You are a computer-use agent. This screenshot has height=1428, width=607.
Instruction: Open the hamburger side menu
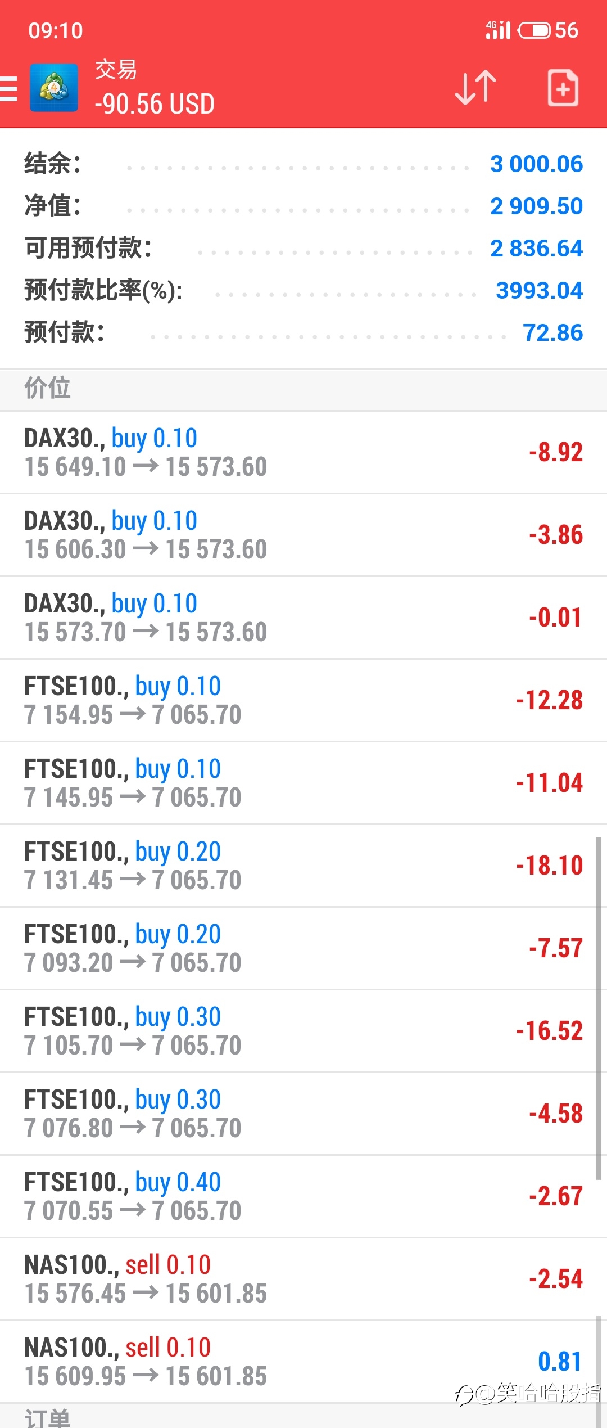8,89
